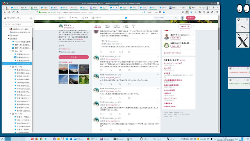Image resolution: width=250 pixels, height=141 pixels.
Task: Open オーイエーアハーンクイズ trend
Action: [173, 63]
